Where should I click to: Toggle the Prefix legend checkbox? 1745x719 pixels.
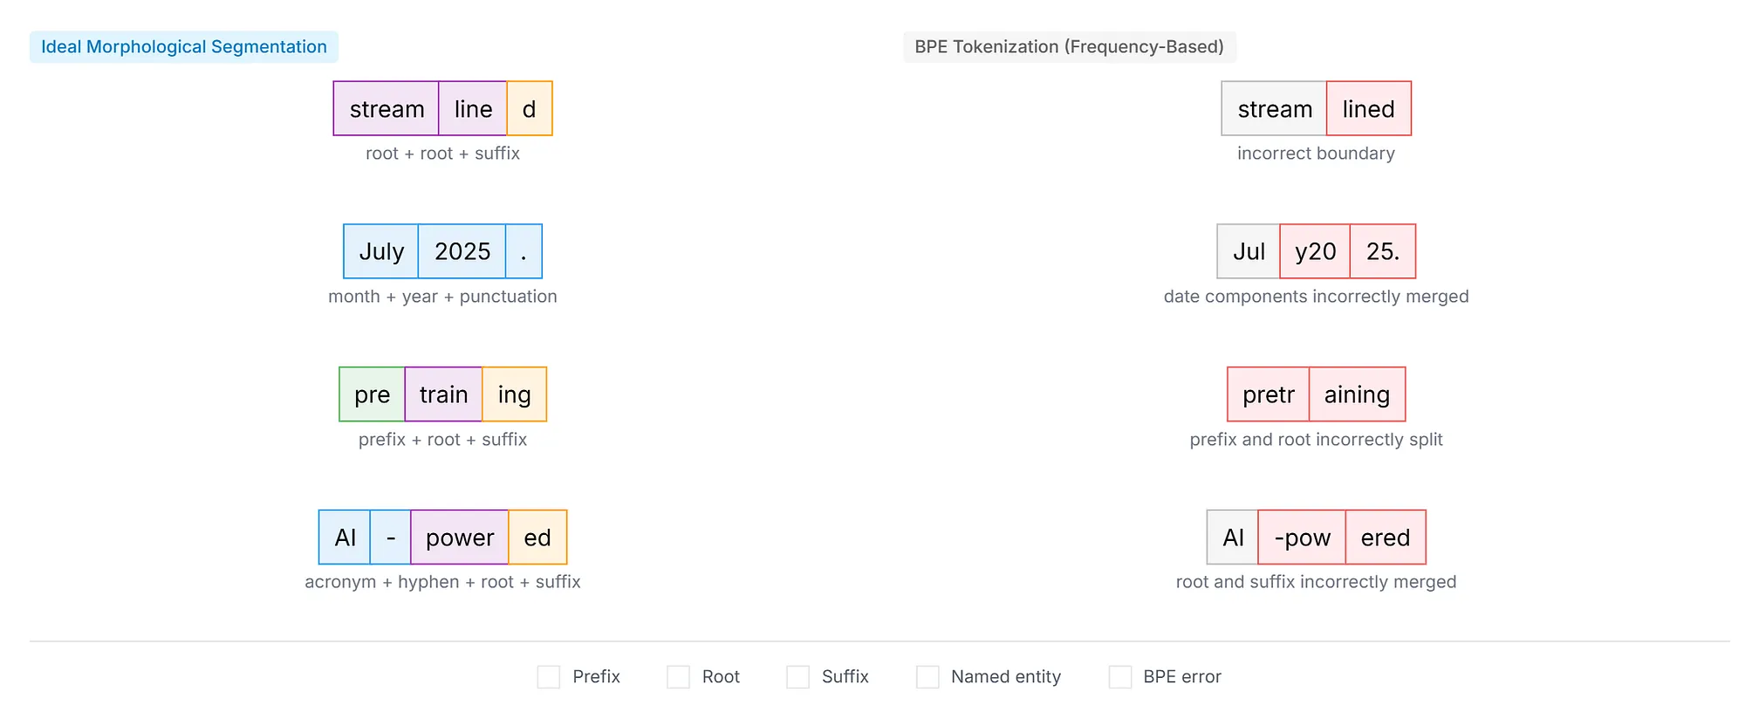[549, 677]
